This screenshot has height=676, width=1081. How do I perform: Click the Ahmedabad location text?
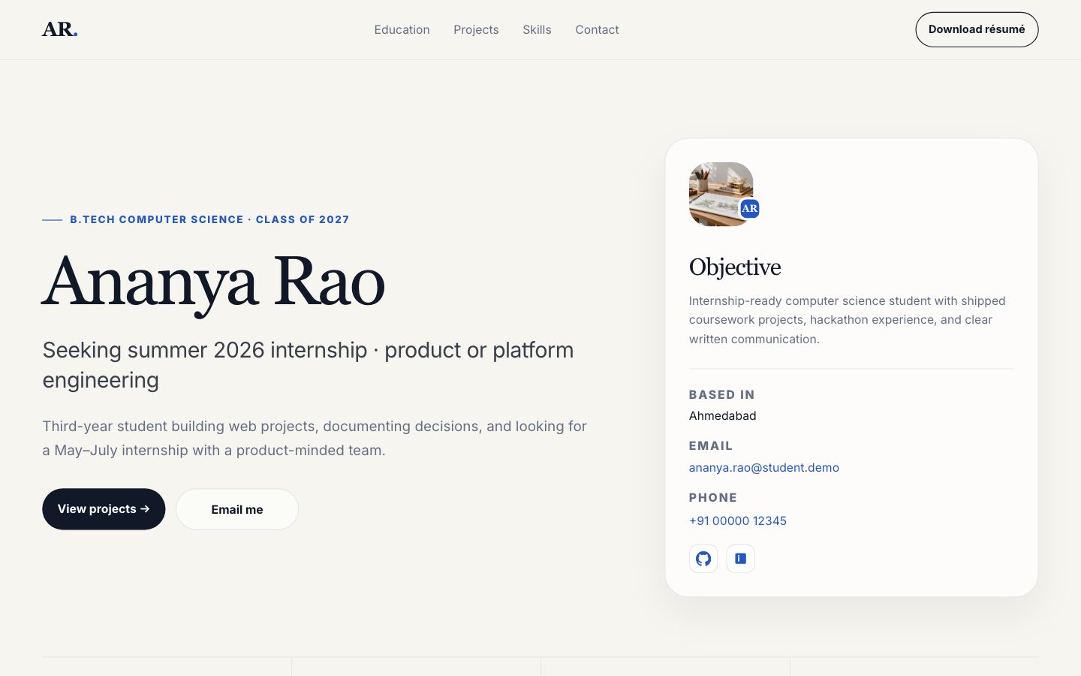pyautogui.click(x=723, y=415)
